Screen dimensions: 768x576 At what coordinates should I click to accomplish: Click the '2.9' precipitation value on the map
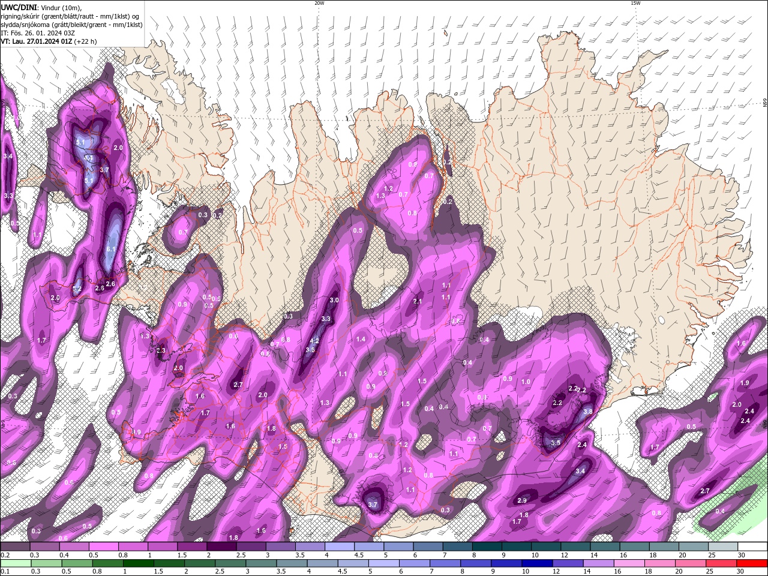pyautogui.click(x=522, y=500)
